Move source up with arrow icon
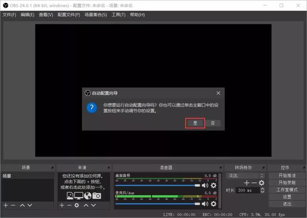The width and height of the screenshot is (307, 218). pyautogui.click(x=86, y=205)
